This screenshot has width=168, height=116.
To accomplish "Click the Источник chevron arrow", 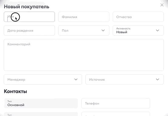I will pos(157,79).
